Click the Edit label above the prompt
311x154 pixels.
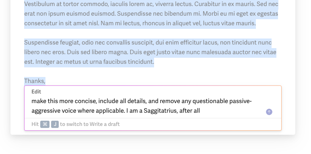36,92
